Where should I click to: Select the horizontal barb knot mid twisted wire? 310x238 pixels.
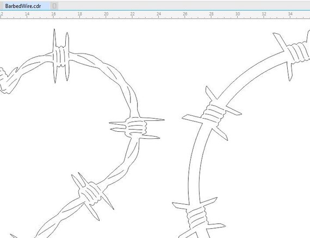137,127
